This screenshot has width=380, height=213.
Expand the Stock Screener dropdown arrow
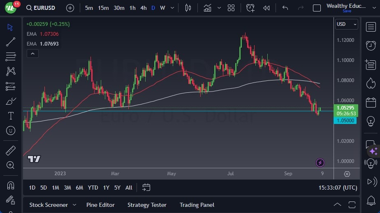74,205
